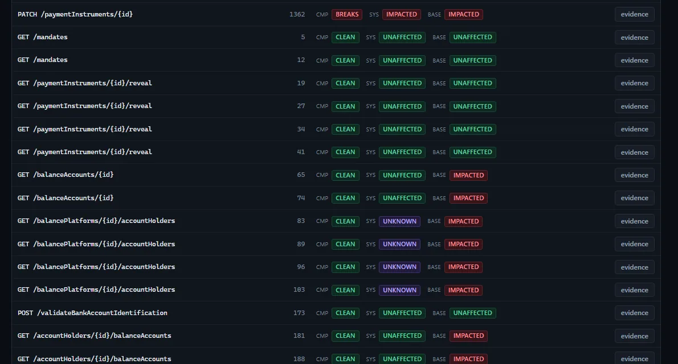678x364 pixels.
Task: Click the red BREAKS badge
Action: 347,14
